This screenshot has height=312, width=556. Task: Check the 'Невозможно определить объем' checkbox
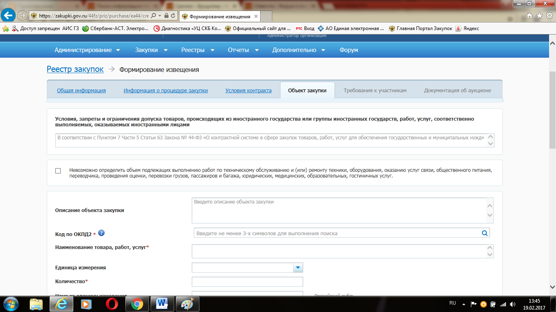(58, 171)
